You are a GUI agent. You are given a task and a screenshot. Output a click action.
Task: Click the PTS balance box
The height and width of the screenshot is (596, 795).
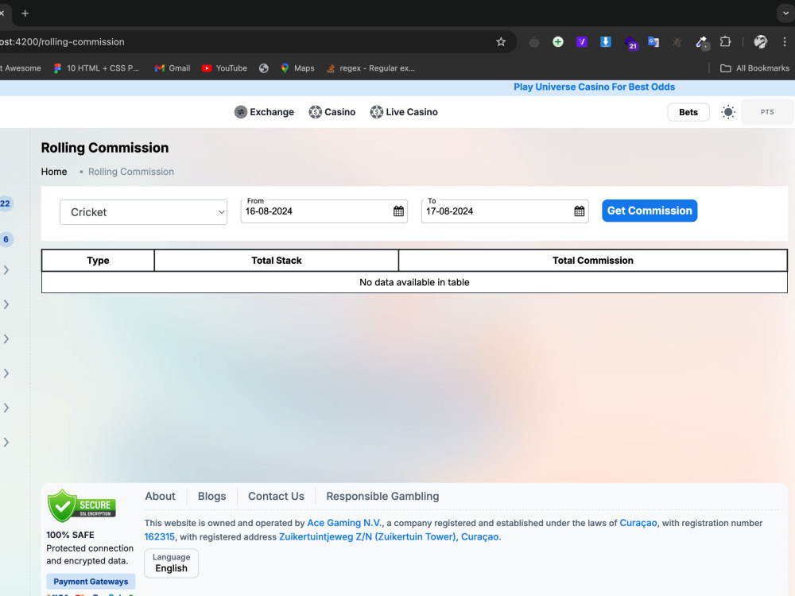tap(767, 112)
